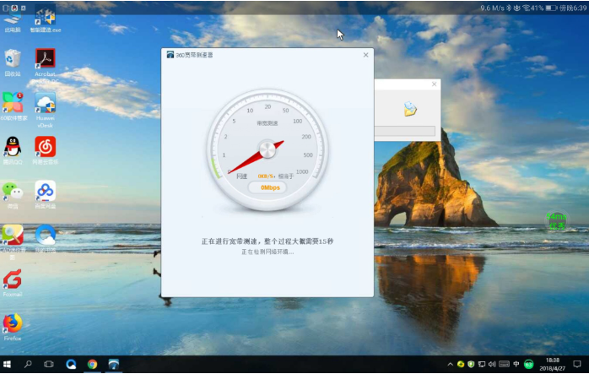Close the small dialog behind the speed test
The image size is (589, 374).
click(x=435, y=84)
